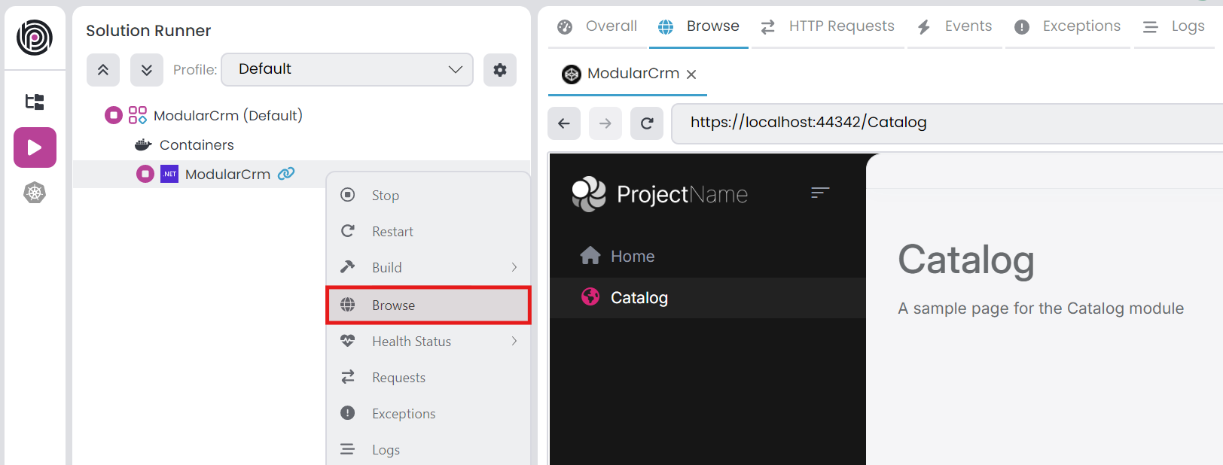Click the link icon next to ModularCrm container
This screenshot has width=1223, height=465.
pyautogui.click(x=287, y=174)
